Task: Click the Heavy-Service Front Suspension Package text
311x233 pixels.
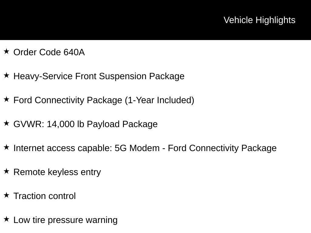Action: click(99, 76)
